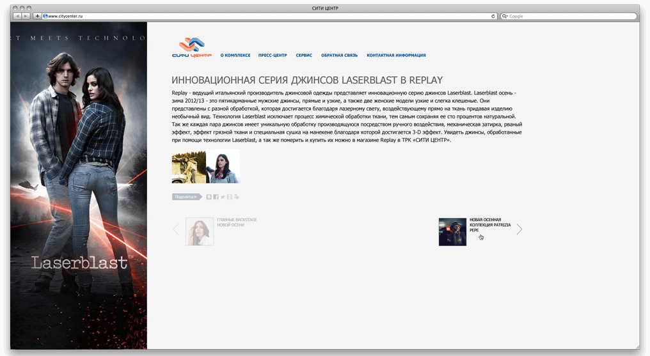Open the СЕРВИС menu item
The height and width of the screenshot is (356, 650).
(x=304, y=55)
